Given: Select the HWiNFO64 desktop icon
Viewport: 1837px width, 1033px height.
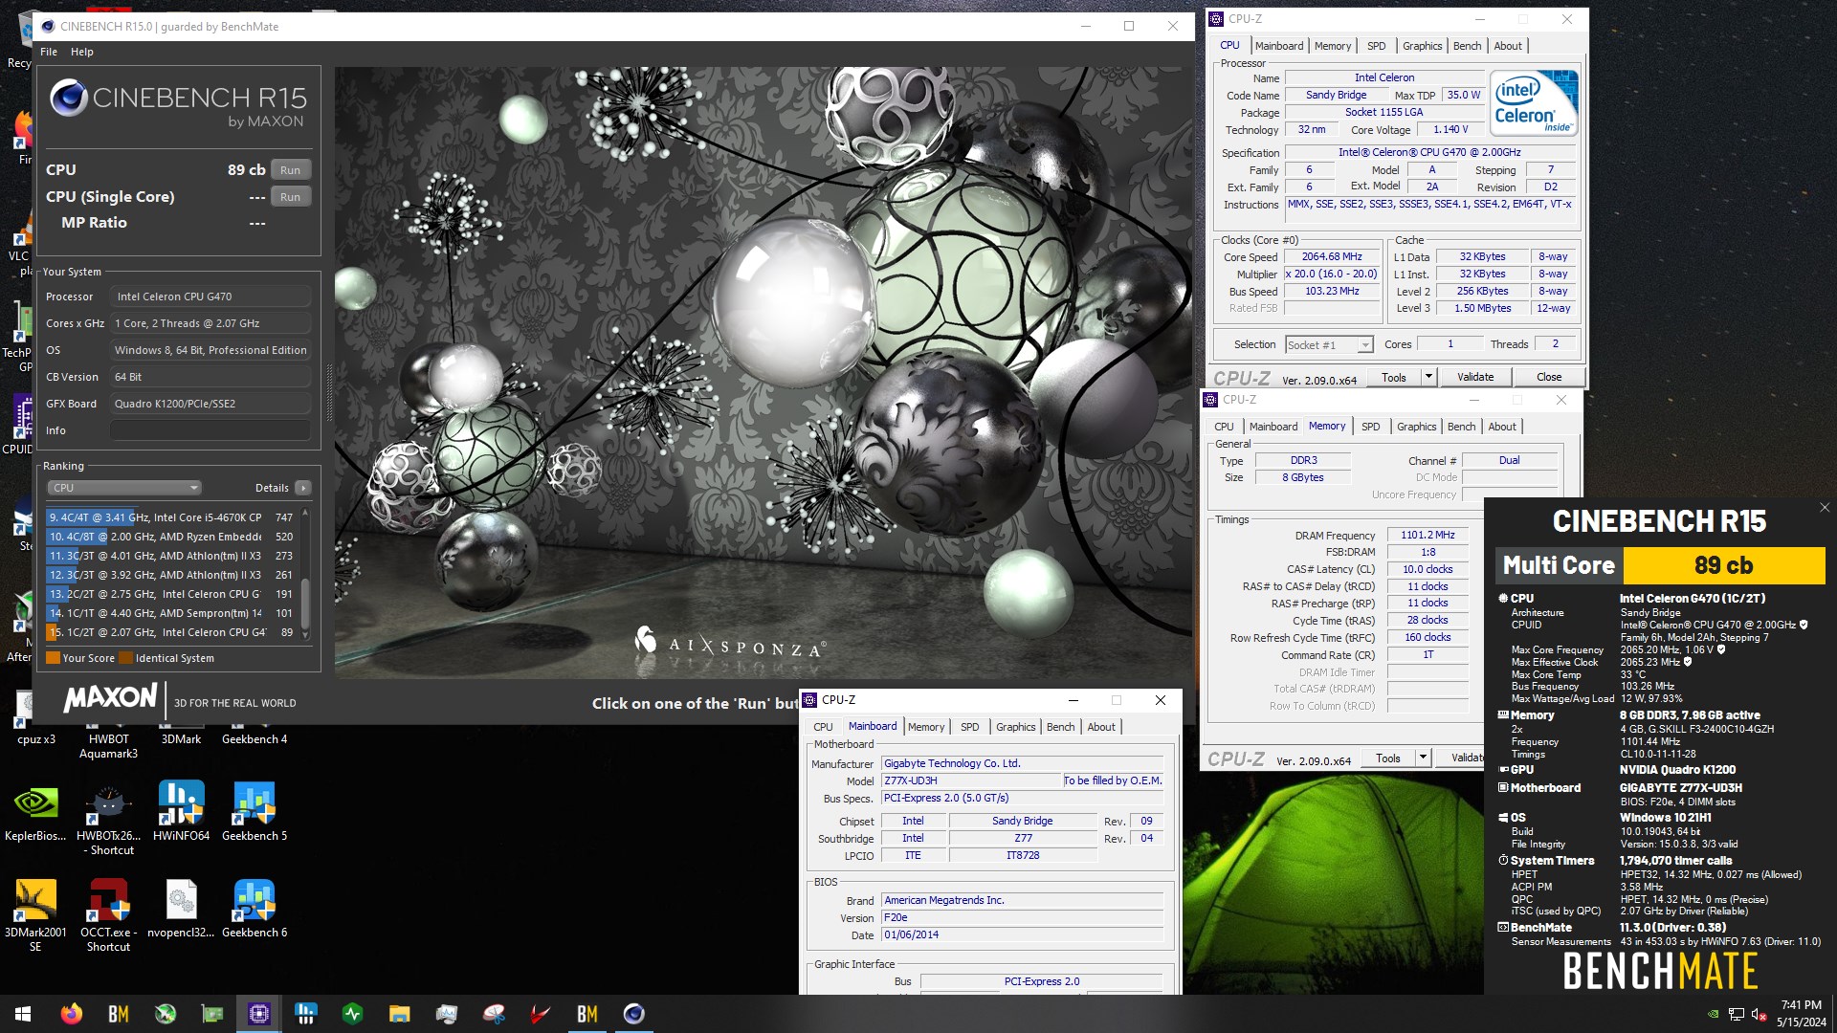Looking at the screenshot, I should [181, 811].
